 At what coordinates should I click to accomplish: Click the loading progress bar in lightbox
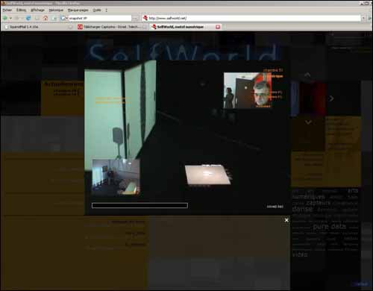[x=140, y=205]
